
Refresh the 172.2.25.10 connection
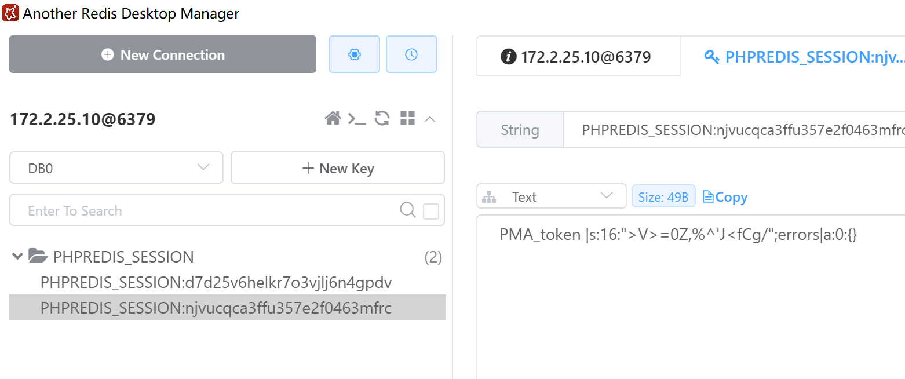pyautogui.click(x=382, y=119)
